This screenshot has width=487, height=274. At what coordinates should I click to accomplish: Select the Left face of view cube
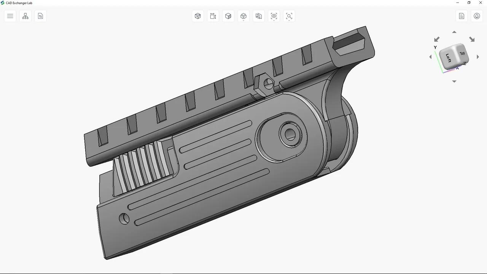point(448,58)
